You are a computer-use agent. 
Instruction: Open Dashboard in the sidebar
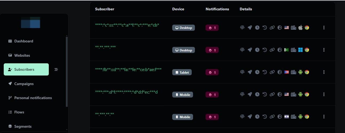(x=24, y=41)
